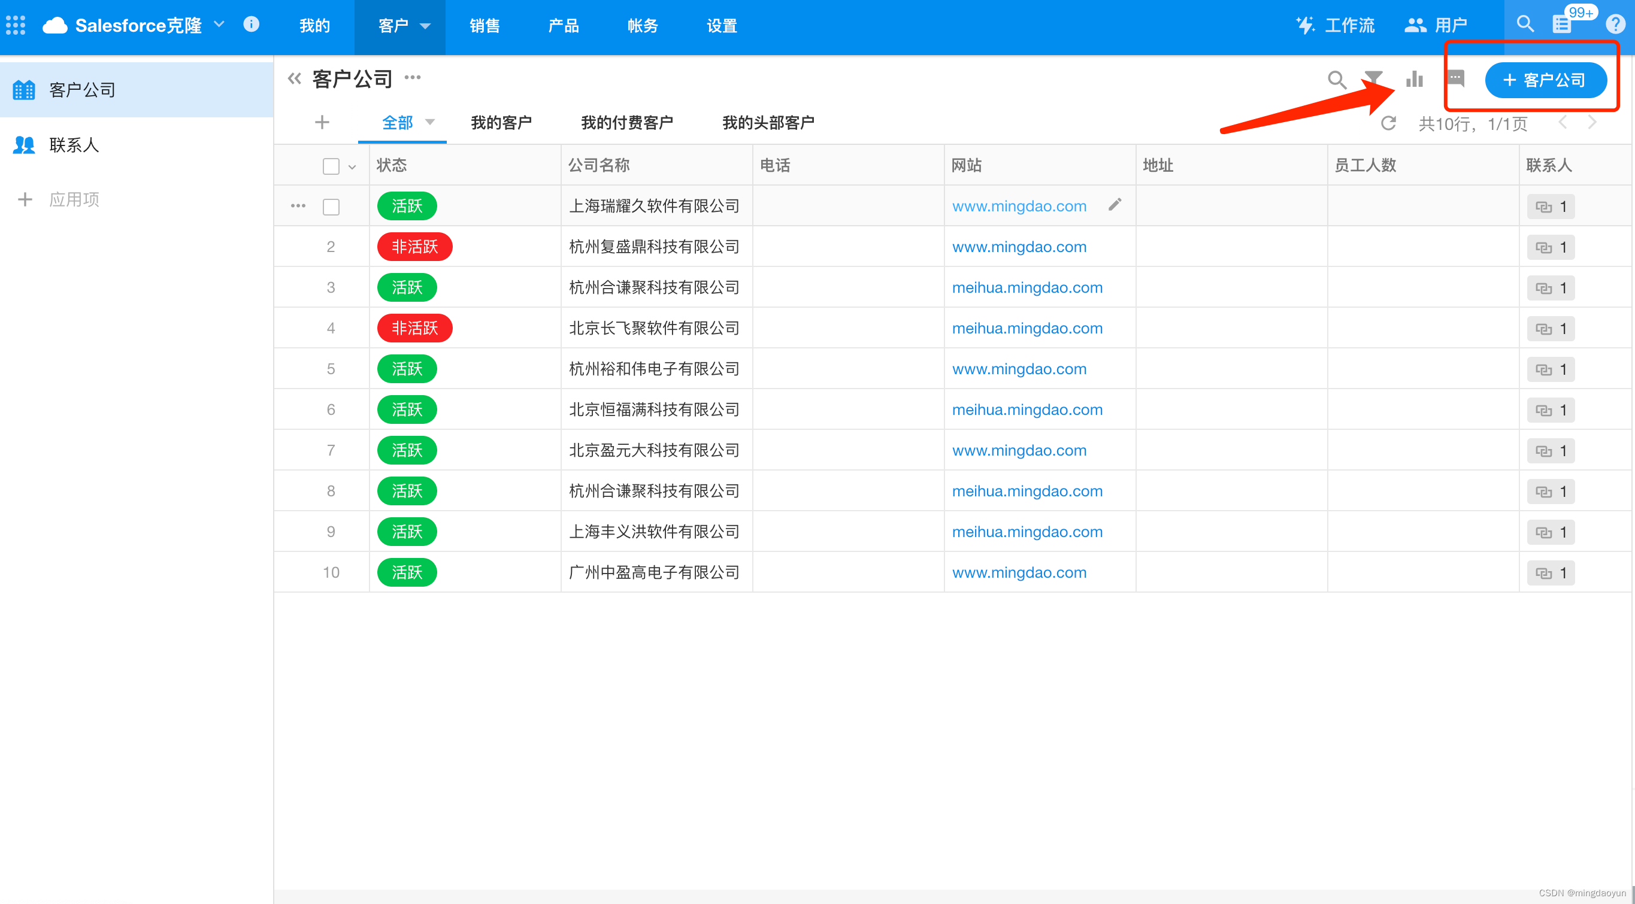This screenshot has width=1635, height=904.
Task: Click the app info icon
Action: tap(252, 25)
